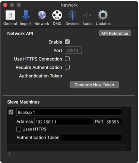
Task: Open the Audio waveform icon
Action: 88,15
